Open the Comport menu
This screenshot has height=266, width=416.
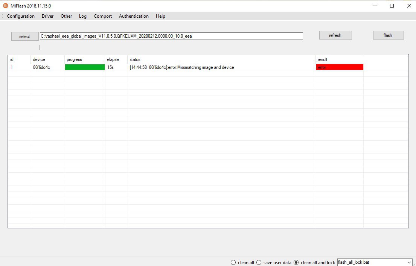pos(103,16)
